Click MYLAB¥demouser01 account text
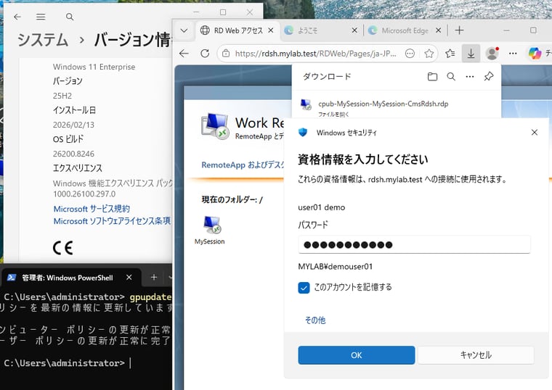The width and height of the screenshot is (552, 390). coord(335,267)
